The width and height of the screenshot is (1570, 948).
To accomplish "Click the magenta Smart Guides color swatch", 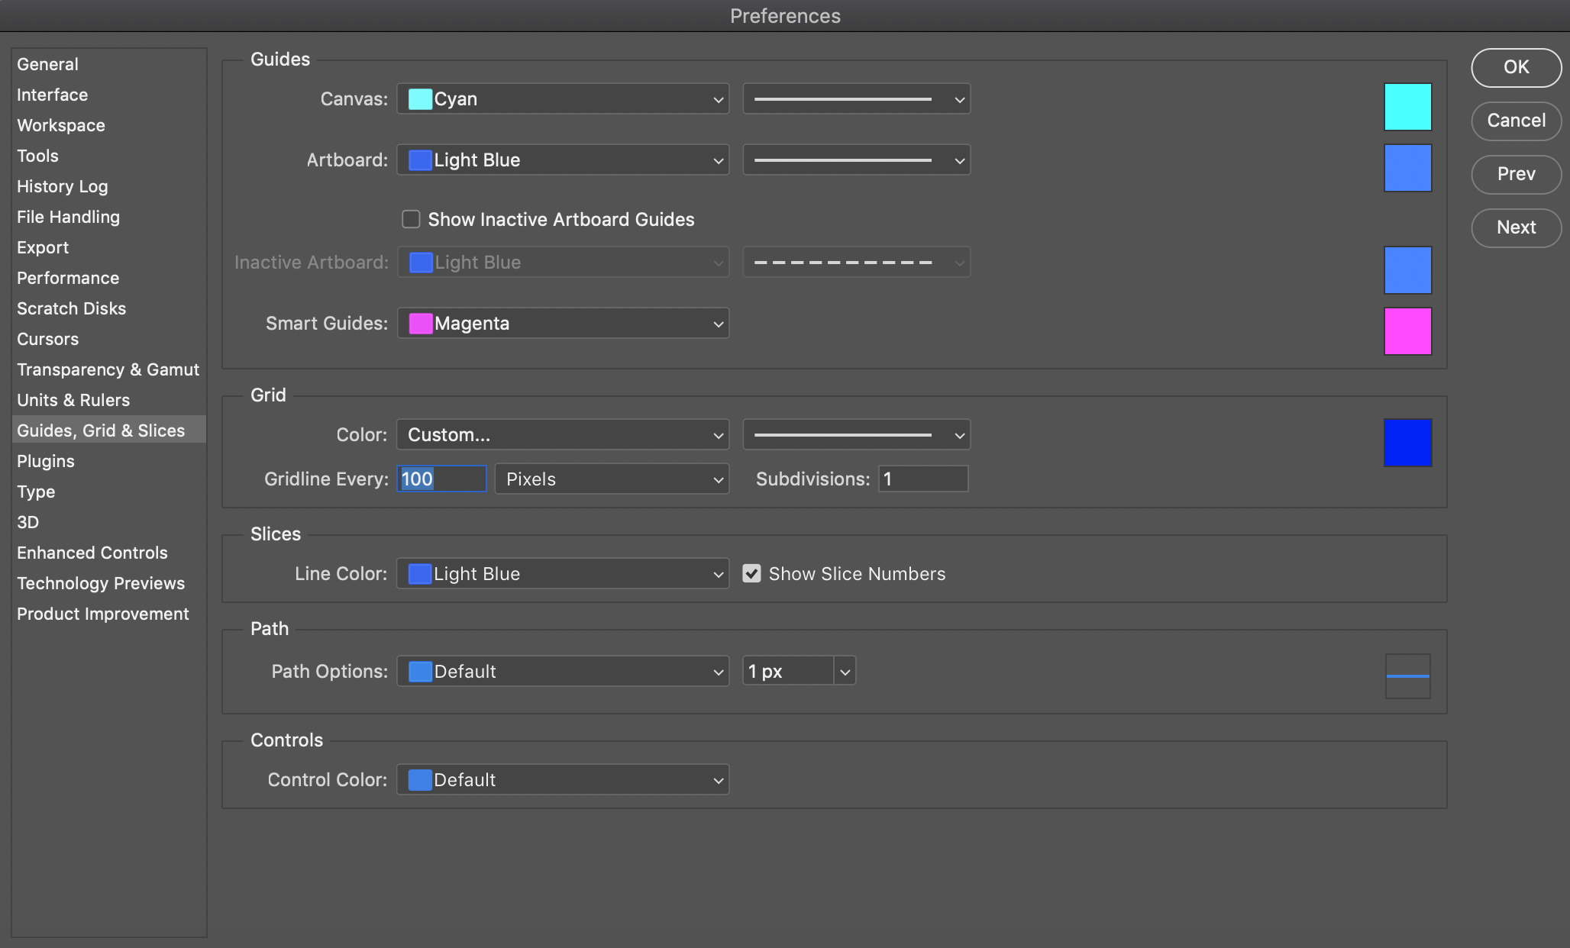I will click(x=1407, y=331).
